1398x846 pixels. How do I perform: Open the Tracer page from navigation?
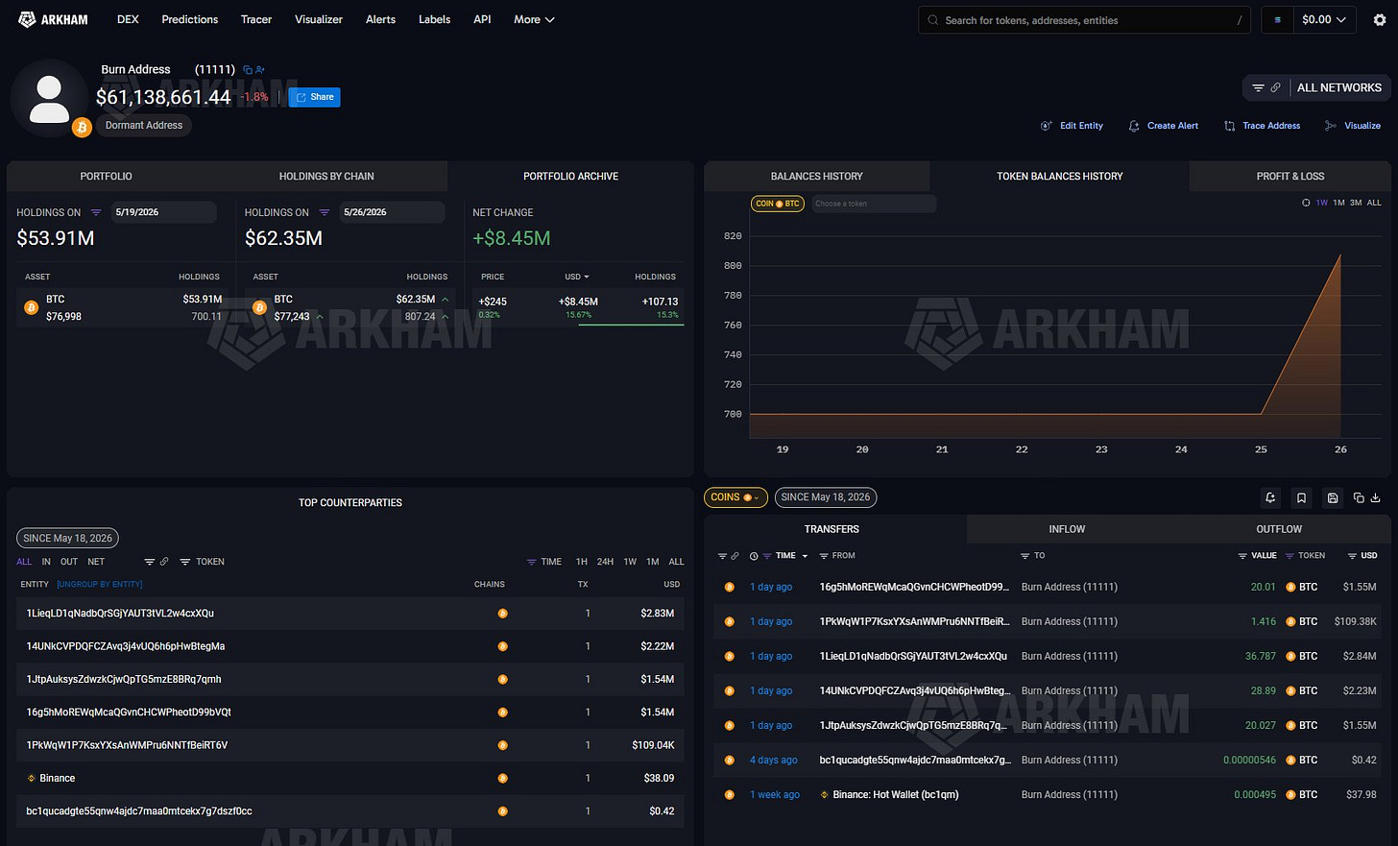(256, 19)
